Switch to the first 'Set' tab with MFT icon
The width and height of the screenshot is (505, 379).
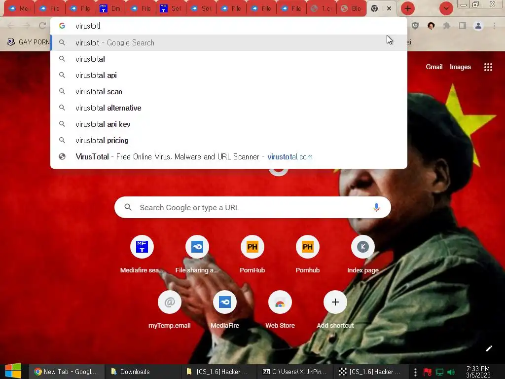click(171, 9)
